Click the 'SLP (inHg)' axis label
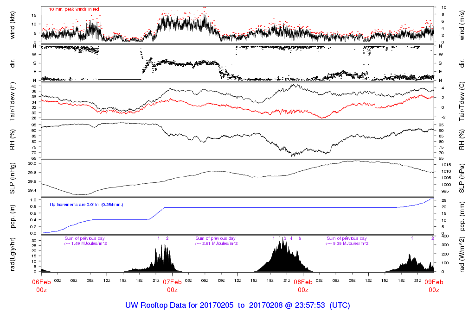Screen dimensions: 475x324 pos(13,178)
